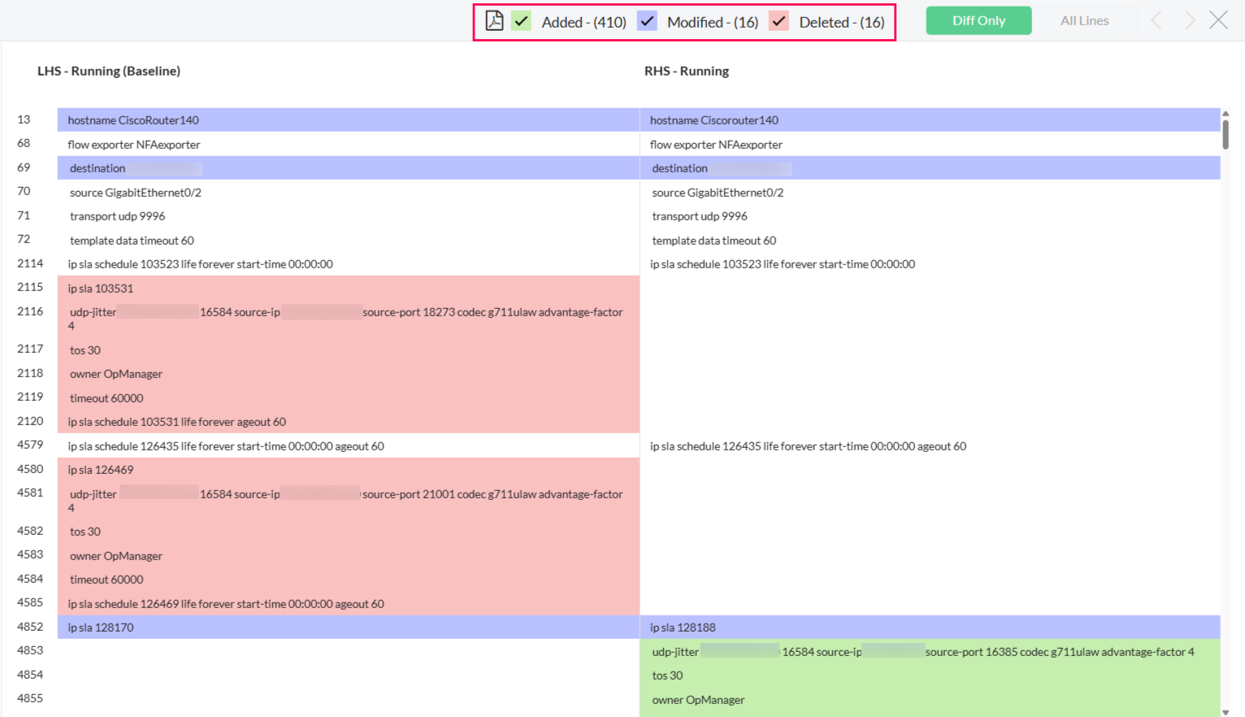1245x717 pixels.
Task: Select the LHS hostname CiscoRouter140 line
Action: pyautogui.click(x=133, y=120)
